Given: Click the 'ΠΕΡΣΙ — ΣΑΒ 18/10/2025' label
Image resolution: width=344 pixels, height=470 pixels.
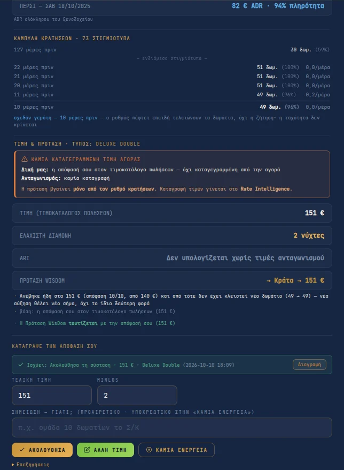Looking at the screenshot, I should (55, 6).
